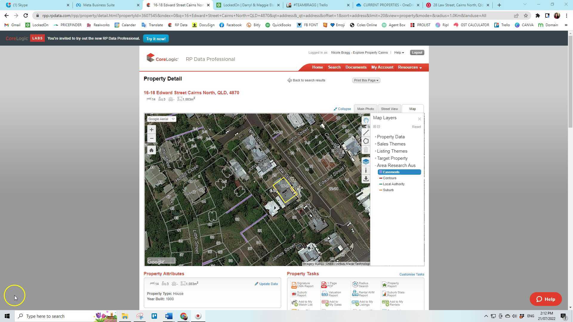Click the Try it now button for RP Data Professional

156,38
